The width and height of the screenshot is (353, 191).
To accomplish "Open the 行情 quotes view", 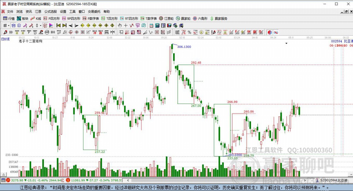I will click(9, 19).
